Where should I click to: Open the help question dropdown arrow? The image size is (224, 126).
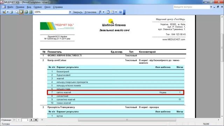211,7
